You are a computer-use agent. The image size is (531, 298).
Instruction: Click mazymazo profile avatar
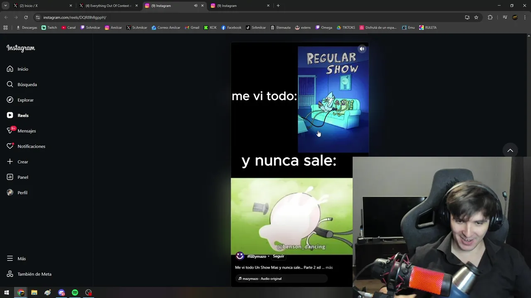point(240,256)
